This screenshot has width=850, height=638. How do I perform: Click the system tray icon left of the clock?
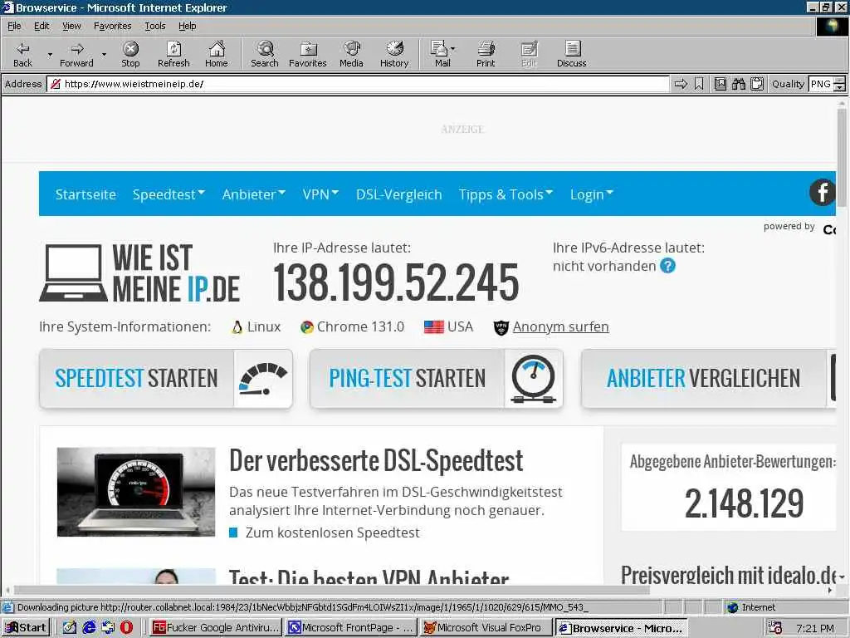click(775, 628)
